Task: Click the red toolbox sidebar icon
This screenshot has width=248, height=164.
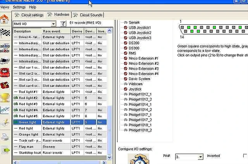Action: [x=5, y=85]
